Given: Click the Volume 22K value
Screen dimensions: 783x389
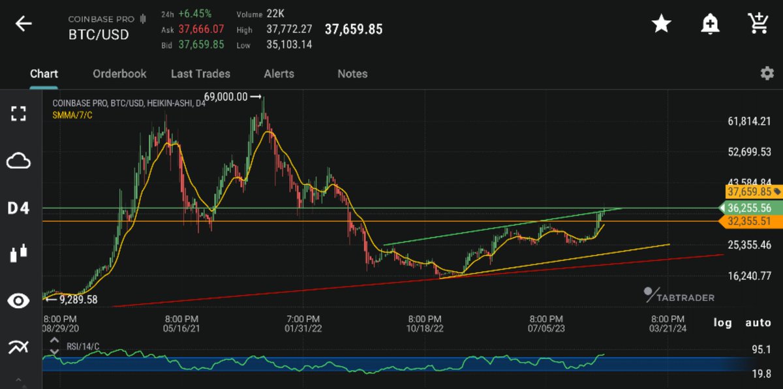Looking at the screenshot, I should point(275,14).
